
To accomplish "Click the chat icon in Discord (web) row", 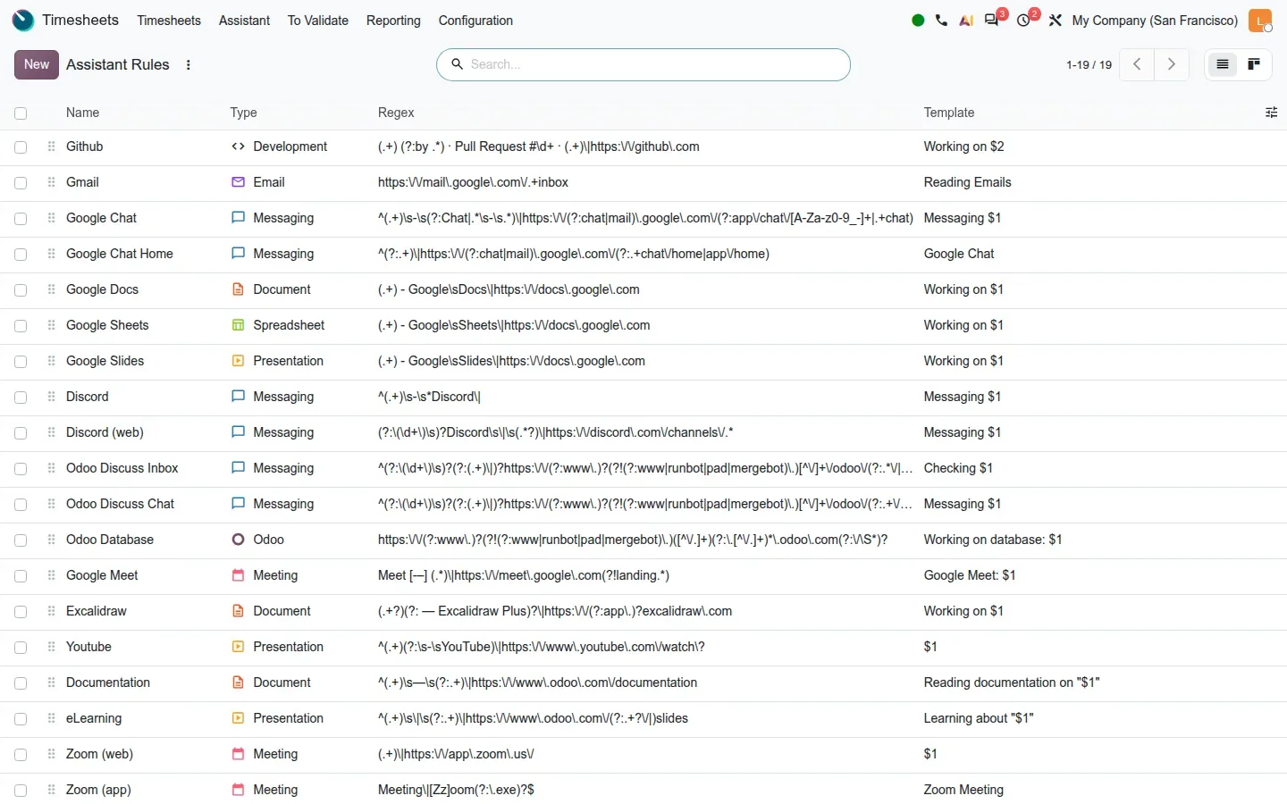I will pos(238,432).
